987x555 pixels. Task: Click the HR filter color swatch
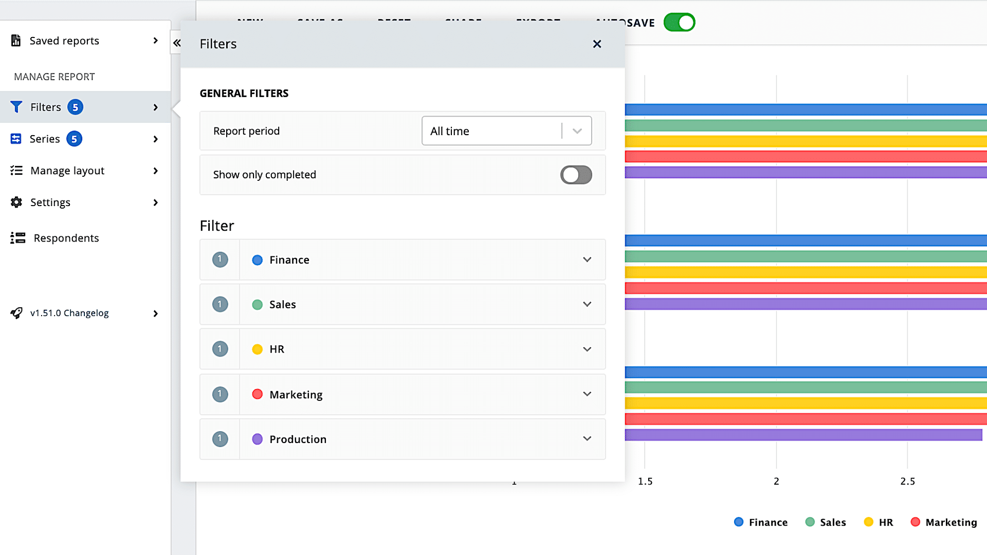tap(257, 349)
